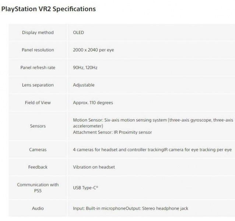
Task: Select the Panel refresh rate label
Action: coord(38,67)
